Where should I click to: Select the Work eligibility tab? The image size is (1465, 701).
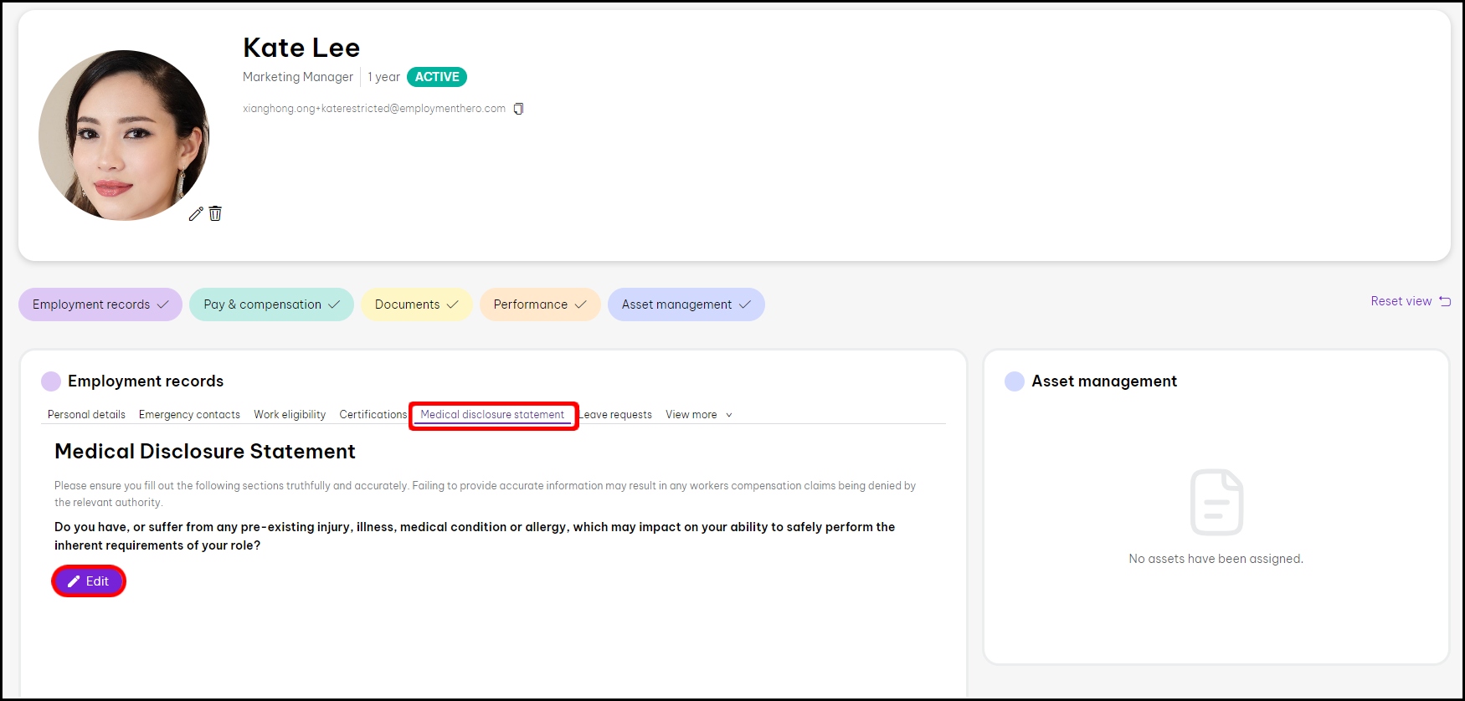click(x=290, y=415)
